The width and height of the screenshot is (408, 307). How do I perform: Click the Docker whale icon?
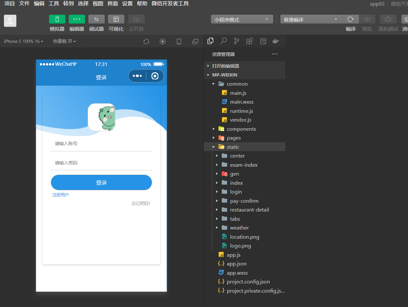coord(276,41)
